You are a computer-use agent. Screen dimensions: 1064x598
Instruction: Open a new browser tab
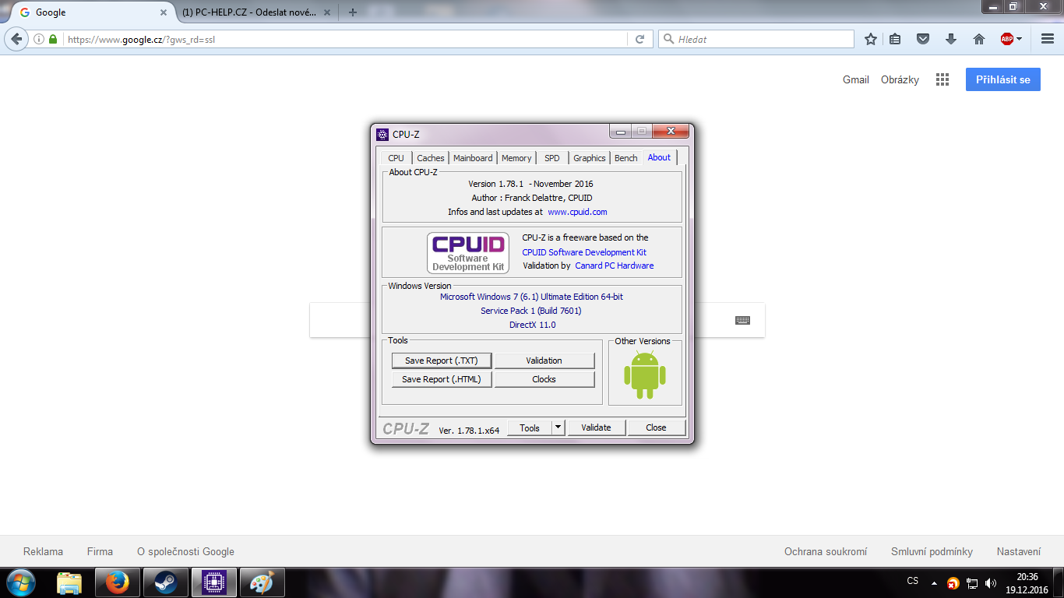coord(353,12)
